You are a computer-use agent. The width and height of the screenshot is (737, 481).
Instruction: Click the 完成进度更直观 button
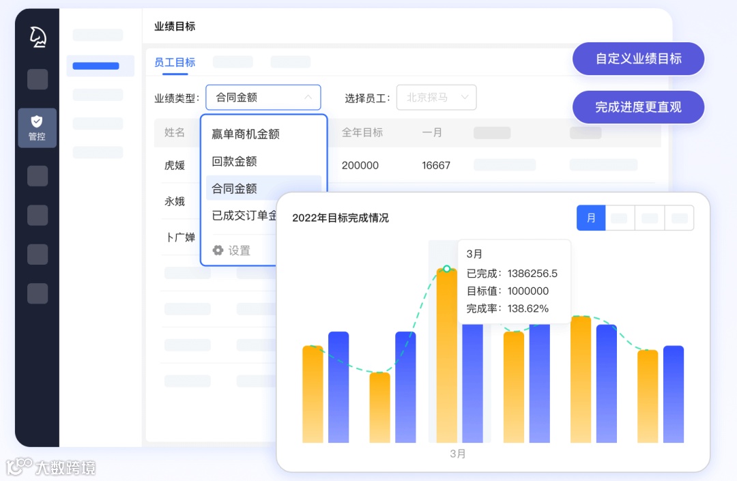click(x=638, y=107)
